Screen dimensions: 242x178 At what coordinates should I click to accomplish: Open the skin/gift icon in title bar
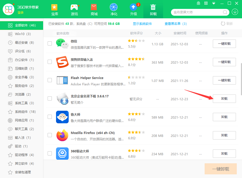click(199, 3)
